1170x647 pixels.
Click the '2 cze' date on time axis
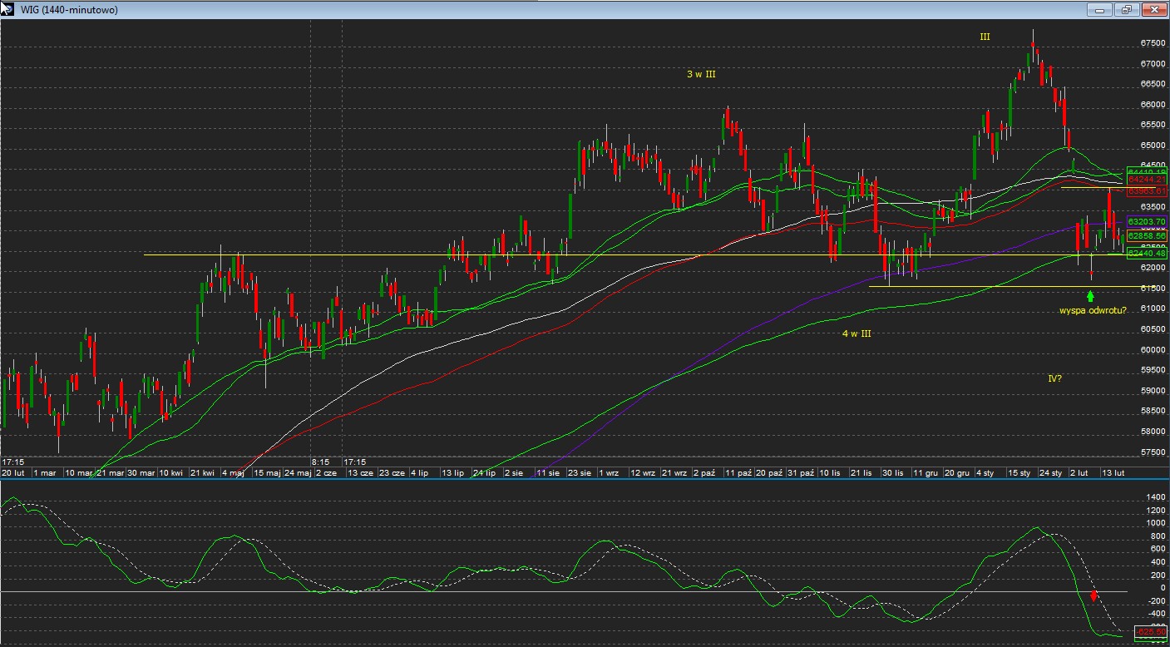[x=325, y=472]
